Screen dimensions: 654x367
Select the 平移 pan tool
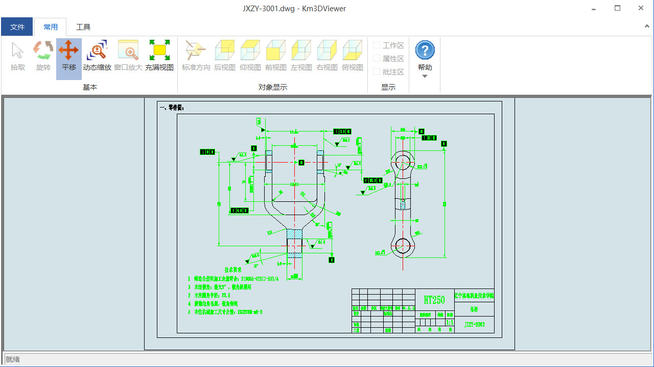(x=68, y=55)
